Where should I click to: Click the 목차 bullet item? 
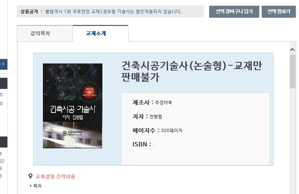coord(36,186)
